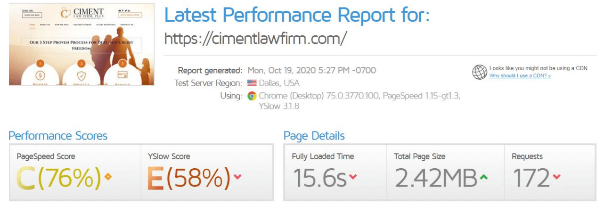Click the Performance Scores heading

click(x=58, y=136)
